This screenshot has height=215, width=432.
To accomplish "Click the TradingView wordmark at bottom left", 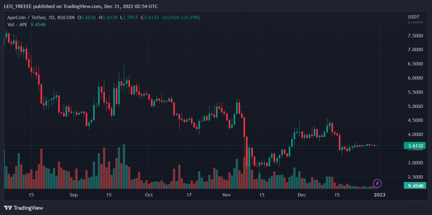I will point(28,208).
